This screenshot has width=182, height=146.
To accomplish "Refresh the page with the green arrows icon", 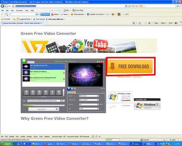I will click(x=133, y=6).
